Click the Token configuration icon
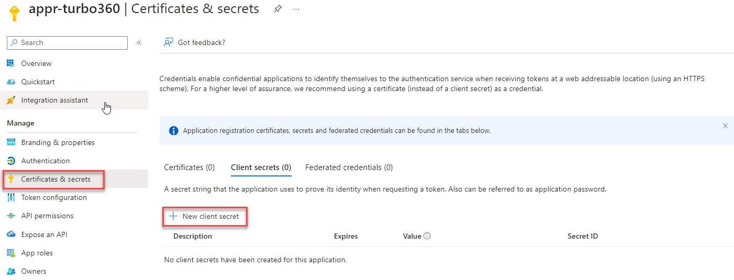Viewport: 734px width, 280px height. pyautogui.click(x=10, y=197)
